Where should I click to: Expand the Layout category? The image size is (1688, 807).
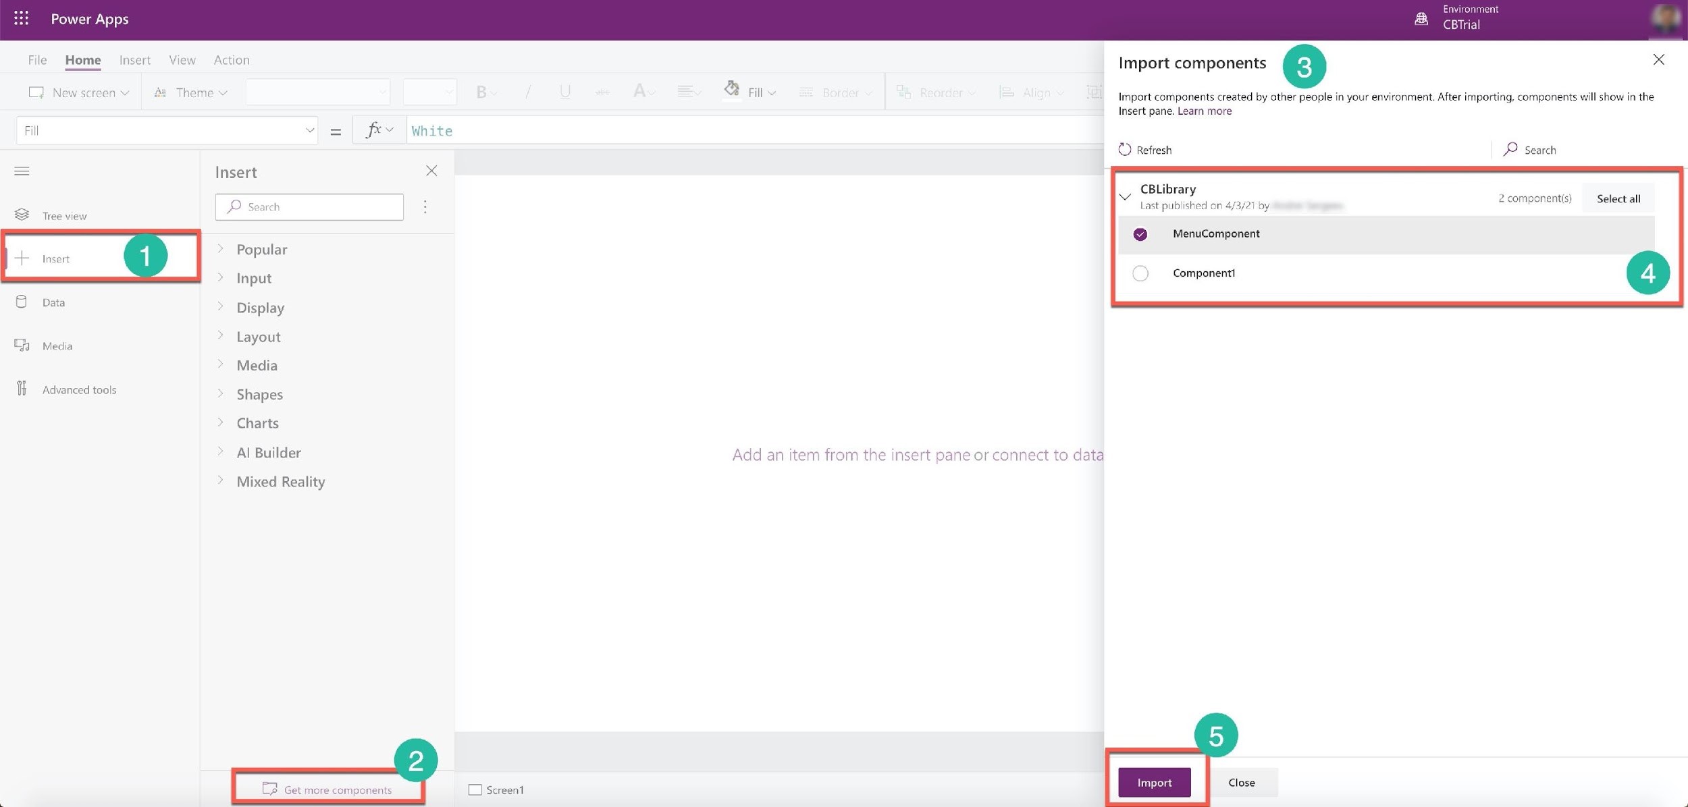220,336
